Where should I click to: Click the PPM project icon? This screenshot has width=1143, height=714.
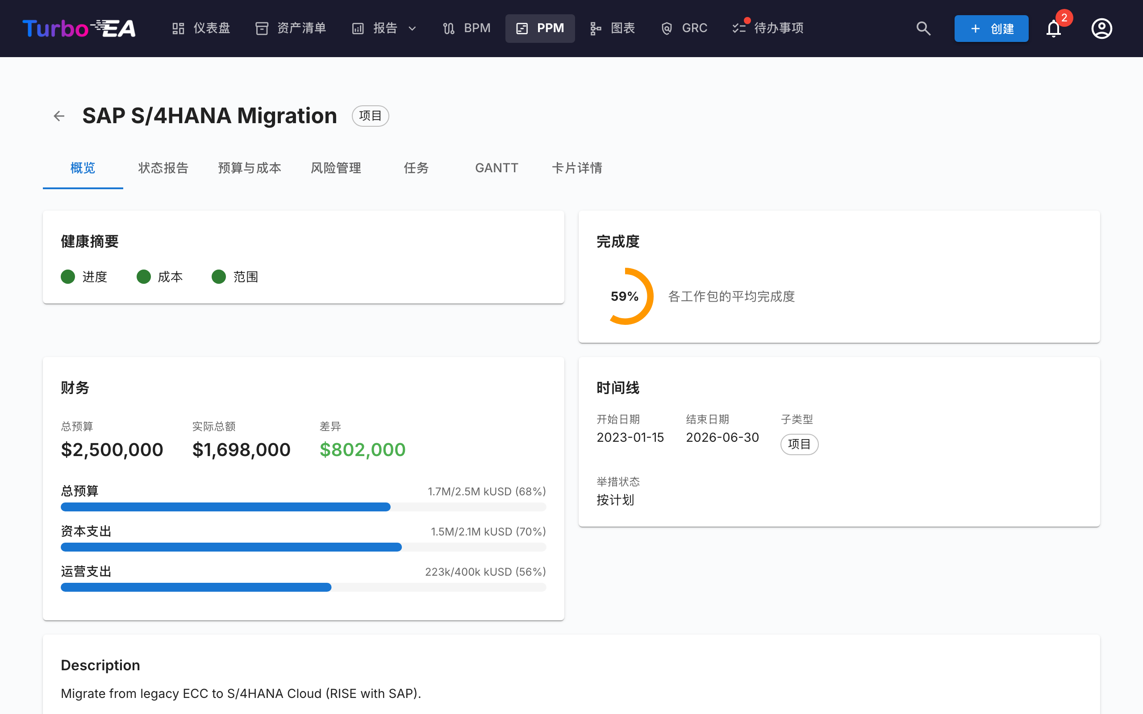pyautogui.click(x=522, y=28)
